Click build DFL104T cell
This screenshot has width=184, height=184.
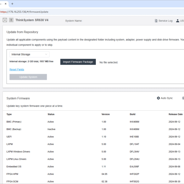click(134, 144)
